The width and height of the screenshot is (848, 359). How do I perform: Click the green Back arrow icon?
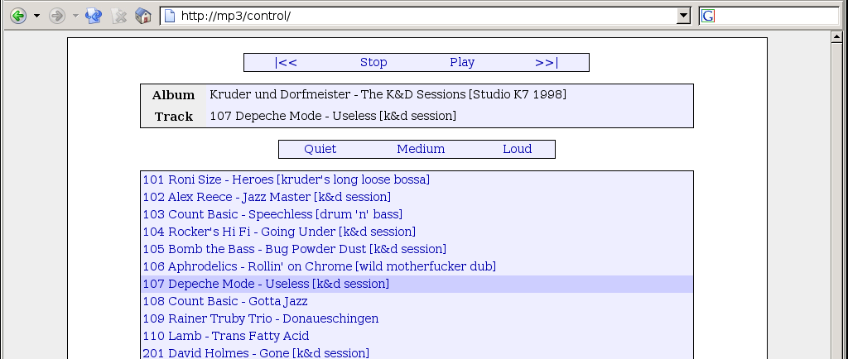tap(18, 16)
